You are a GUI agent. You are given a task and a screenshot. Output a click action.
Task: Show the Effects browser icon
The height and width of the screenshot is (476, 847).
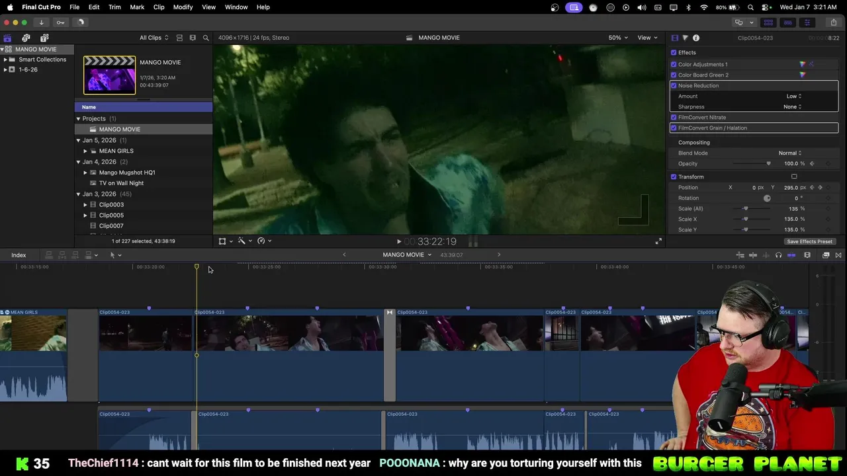(x=826, y=255)
